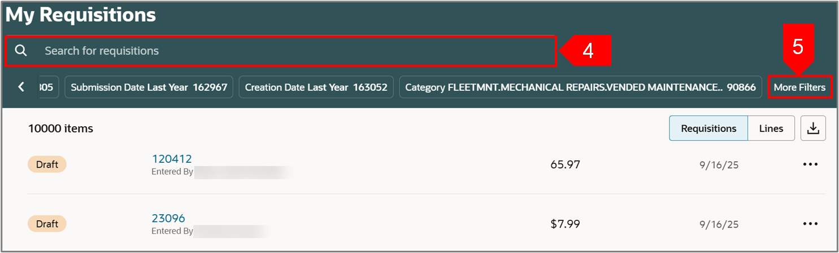Click the $7.99 amount on requisition 23096
This screenshot has height=253, width=839.
tap(565, 224)
